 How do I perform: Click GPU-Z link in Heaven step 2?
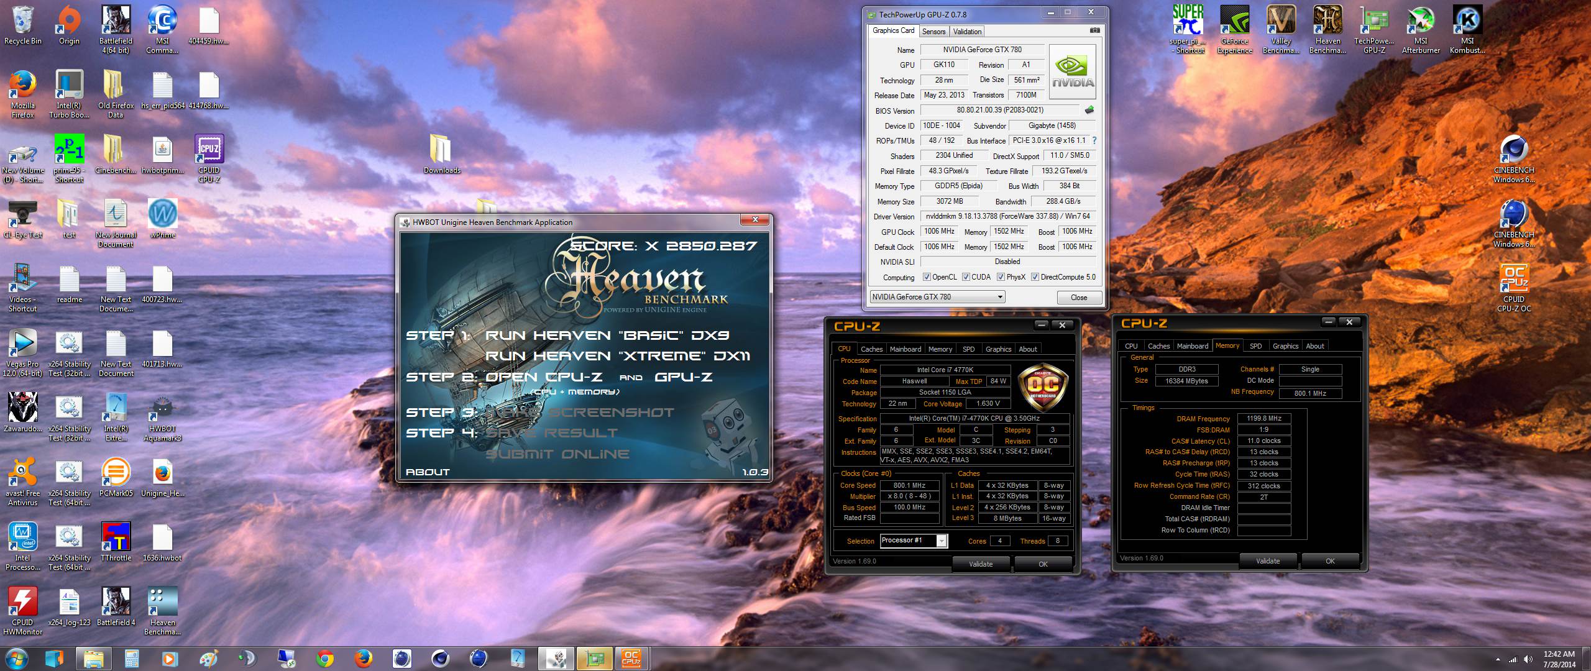click(x=683, y=377)
